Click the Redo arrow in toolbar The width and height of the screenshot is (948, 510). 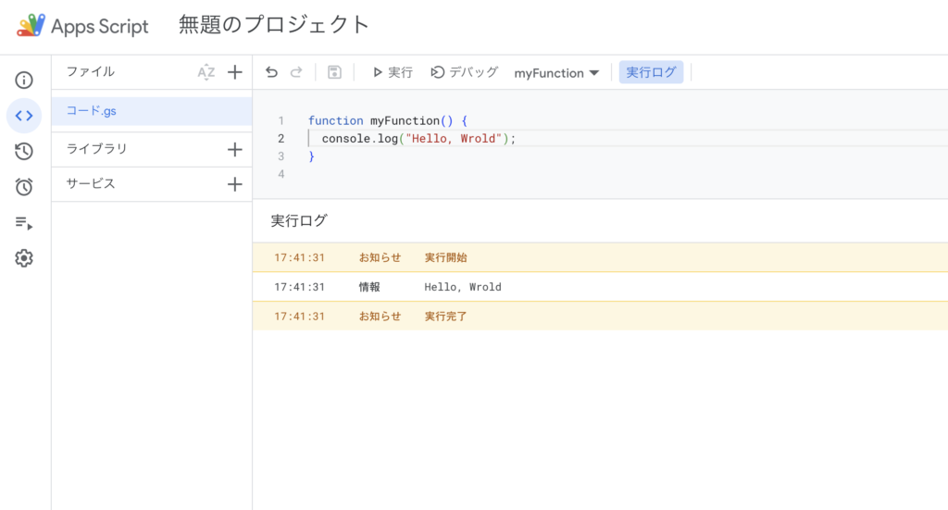296,72
